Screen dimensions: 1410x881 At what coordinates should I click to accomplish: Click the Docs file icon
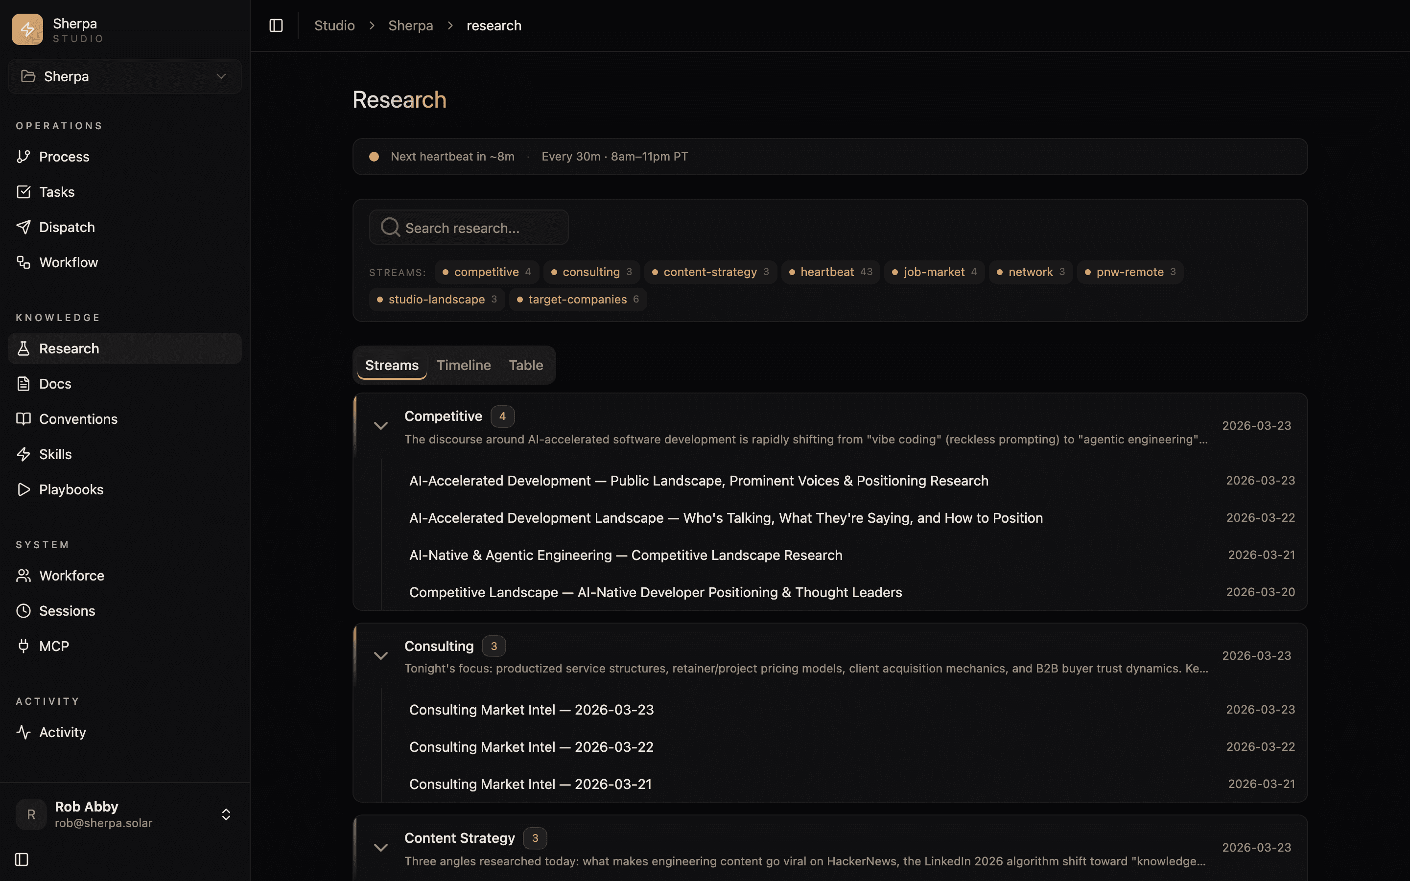point(23,383)
